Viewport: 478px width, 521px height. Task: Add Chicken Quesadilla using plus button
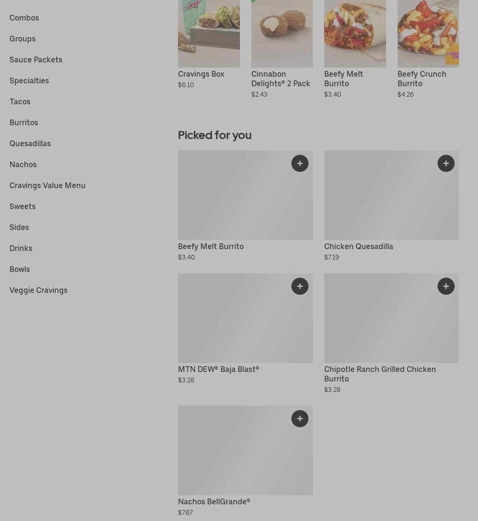[x=446, y=163]
